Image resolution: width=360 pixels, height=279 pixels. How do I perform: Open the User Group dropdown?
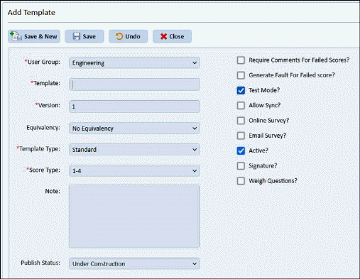pos(134,63)
